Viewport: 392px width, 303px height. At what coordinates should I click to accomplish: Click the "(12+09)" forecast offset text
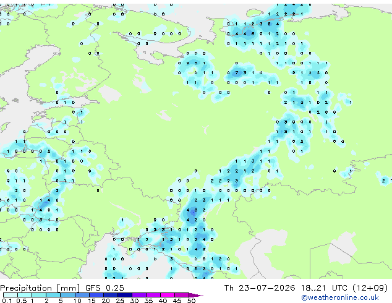(370, 288)
